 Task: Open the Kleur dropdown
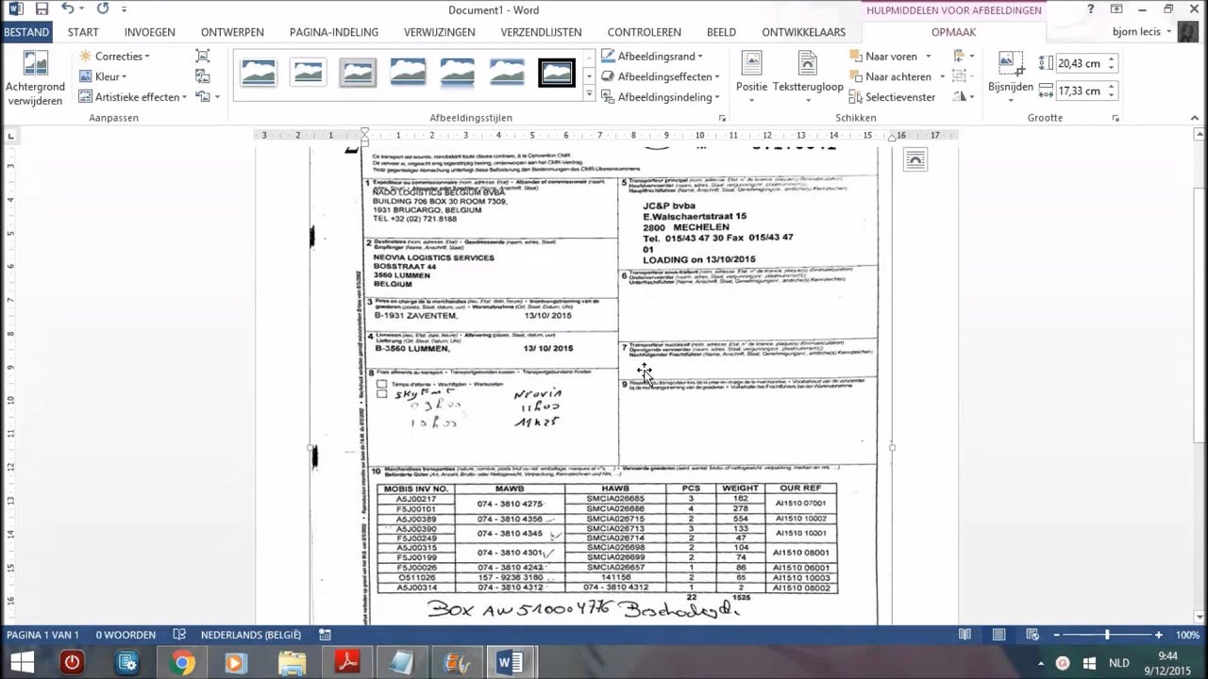click(103, 76)
